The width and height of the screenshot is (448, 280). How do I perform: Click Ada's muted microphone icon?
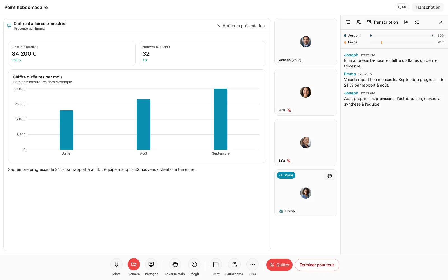(x=289, y=110)
